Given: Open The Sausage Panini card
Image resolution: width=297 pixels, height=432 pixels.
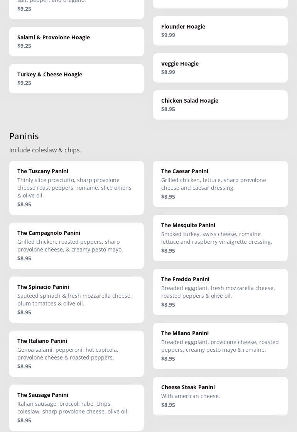Looking at the screenshot, I should (x=76, y=408).
